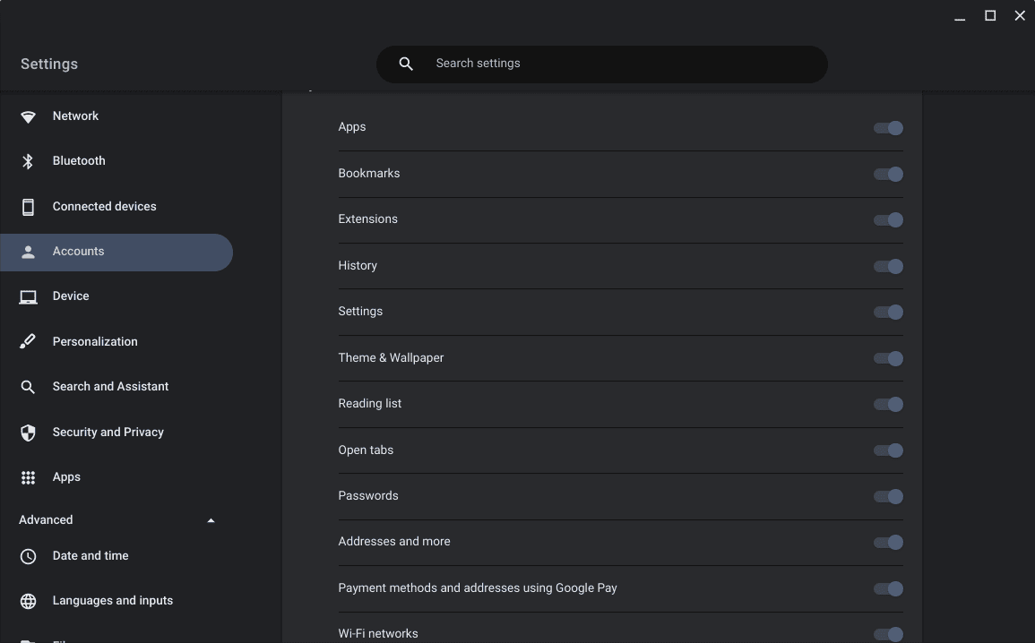Image resolution: width=1035 pixels, height=643 pixels.
Task: Close the Settings window
Action: pos(1020,16)
